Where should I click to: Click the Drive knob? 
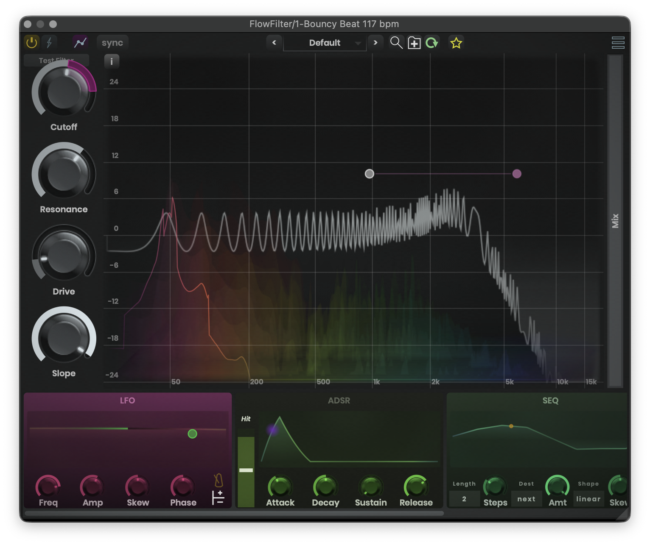[64, 256]
